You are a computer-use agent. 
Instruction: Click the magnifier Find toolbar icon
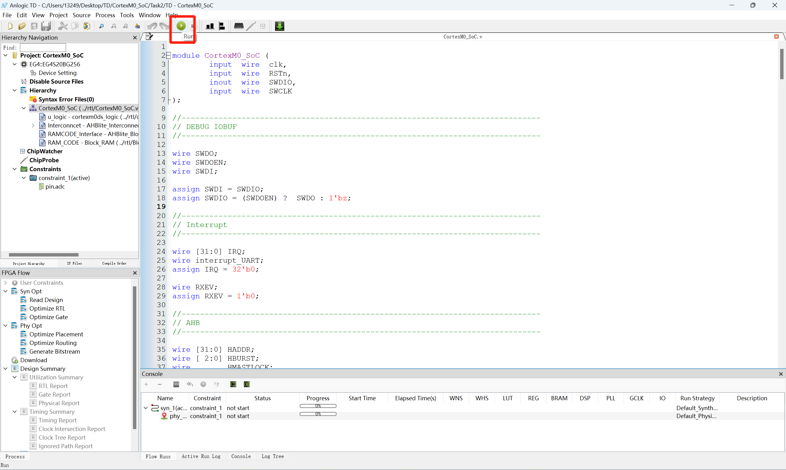click(x=101, y=26)
